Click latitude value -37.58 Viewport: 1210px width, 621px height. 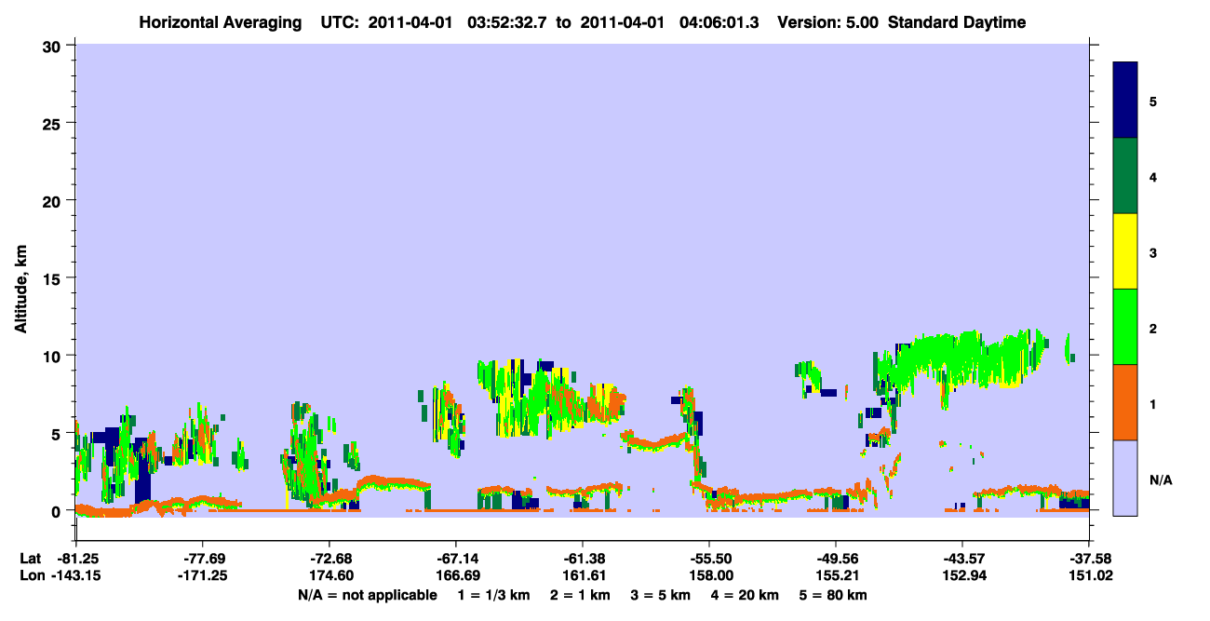[x=1088, y=559]
